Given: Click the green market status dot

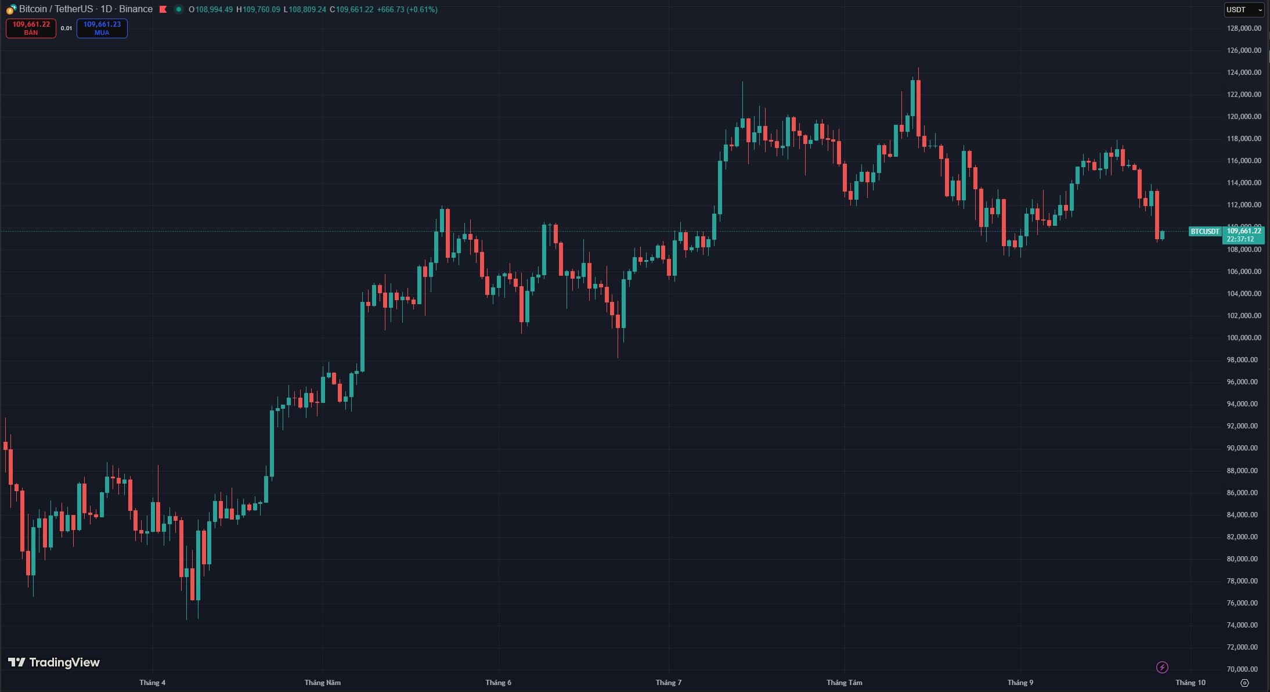Looking at the screenshot, I should click(178, 9).
